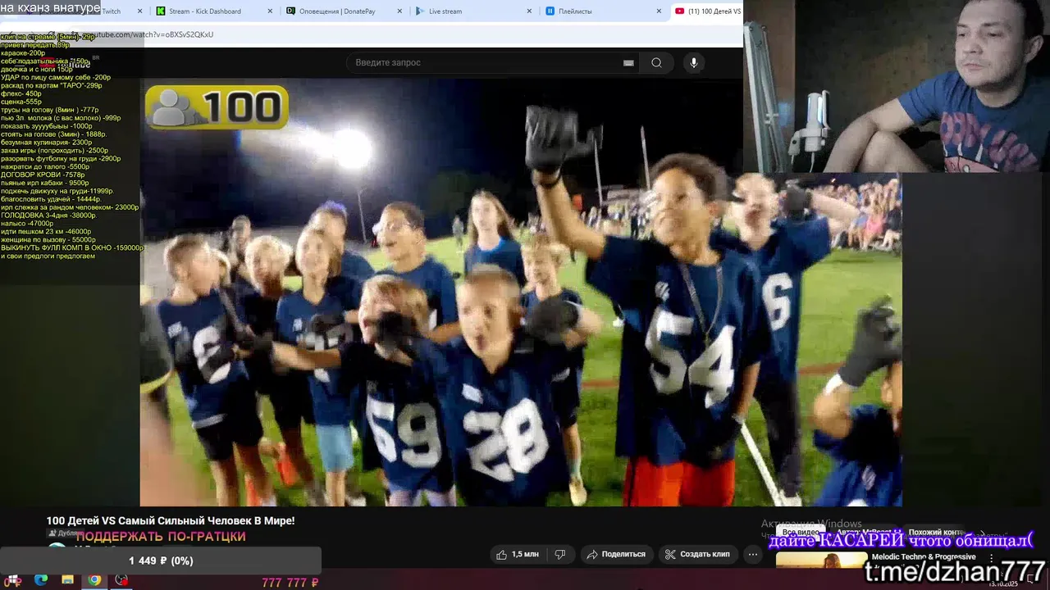This screenshot has width=1050, height=590.
Task: Click the YouTube search magnifier button
Action: (x=656, y=62)
